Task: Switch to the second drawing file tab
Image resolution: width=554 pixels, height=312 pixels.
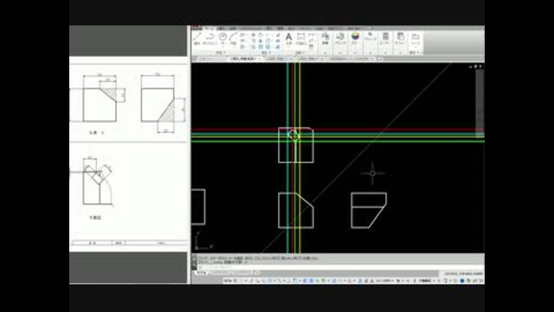Action: click(x=279, y=59)
